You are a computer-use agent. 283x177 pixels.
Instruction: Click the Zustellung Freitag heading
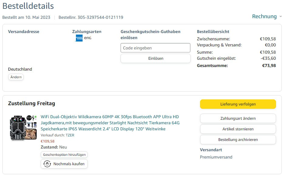32,104
